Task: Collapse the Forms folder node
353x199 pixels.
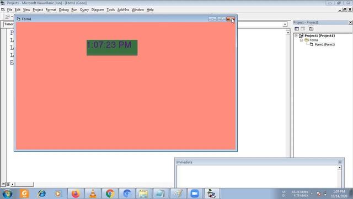Action: coord(301,40)
